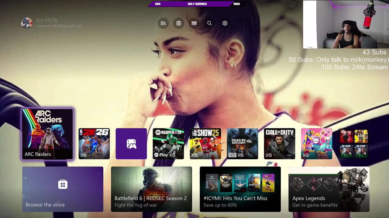Launch the Madden 26 game tile
This screenshot has height=218, width=389.
point(168,144)
